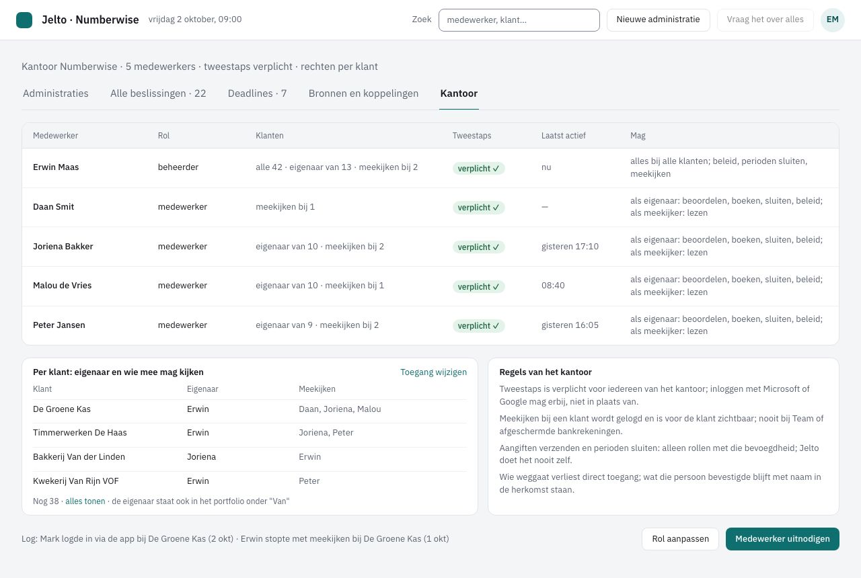The image size is (861, 578).
Task: Click the Klanten column header
Action: [x=270, y=136]
